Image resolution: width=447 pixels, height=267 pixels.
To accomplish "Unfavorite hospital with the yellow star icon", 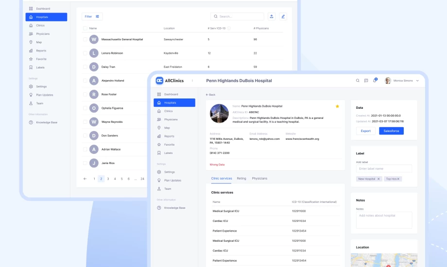I will click(337, 106).
